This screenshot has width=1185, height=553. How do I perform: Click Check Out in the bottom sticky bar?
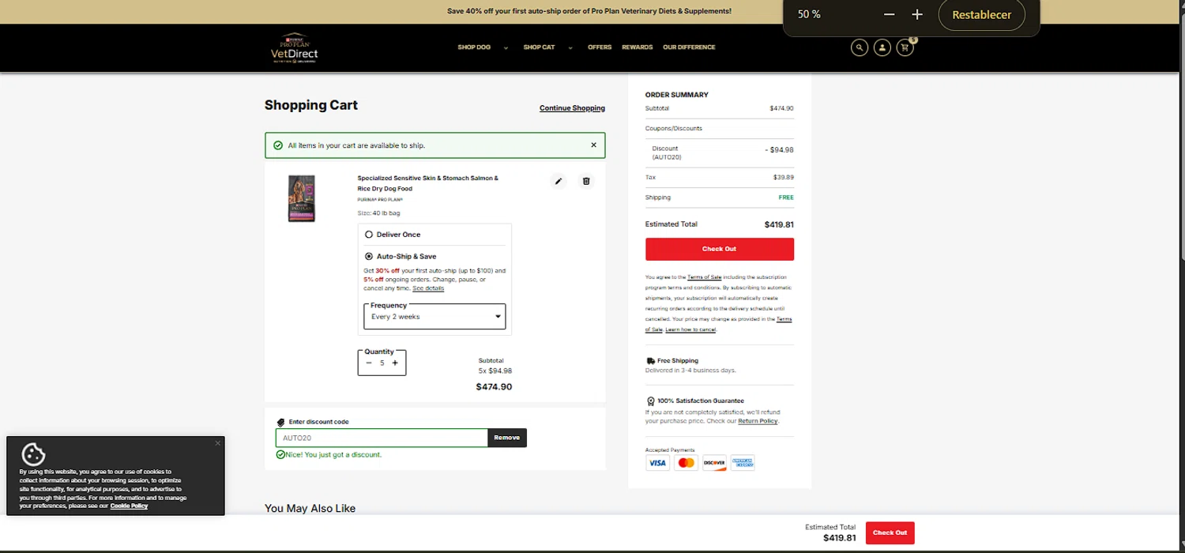[890, 532]
